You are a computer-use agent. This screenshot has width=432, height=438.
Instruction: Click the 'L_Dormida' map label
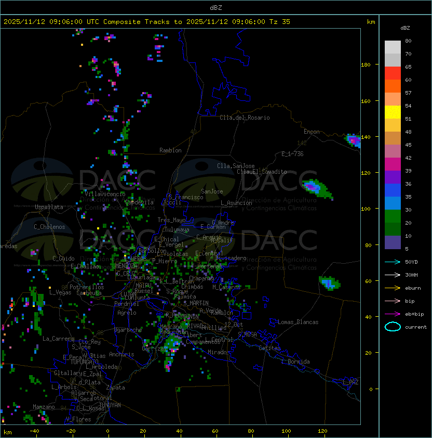[x=295, y=362]
